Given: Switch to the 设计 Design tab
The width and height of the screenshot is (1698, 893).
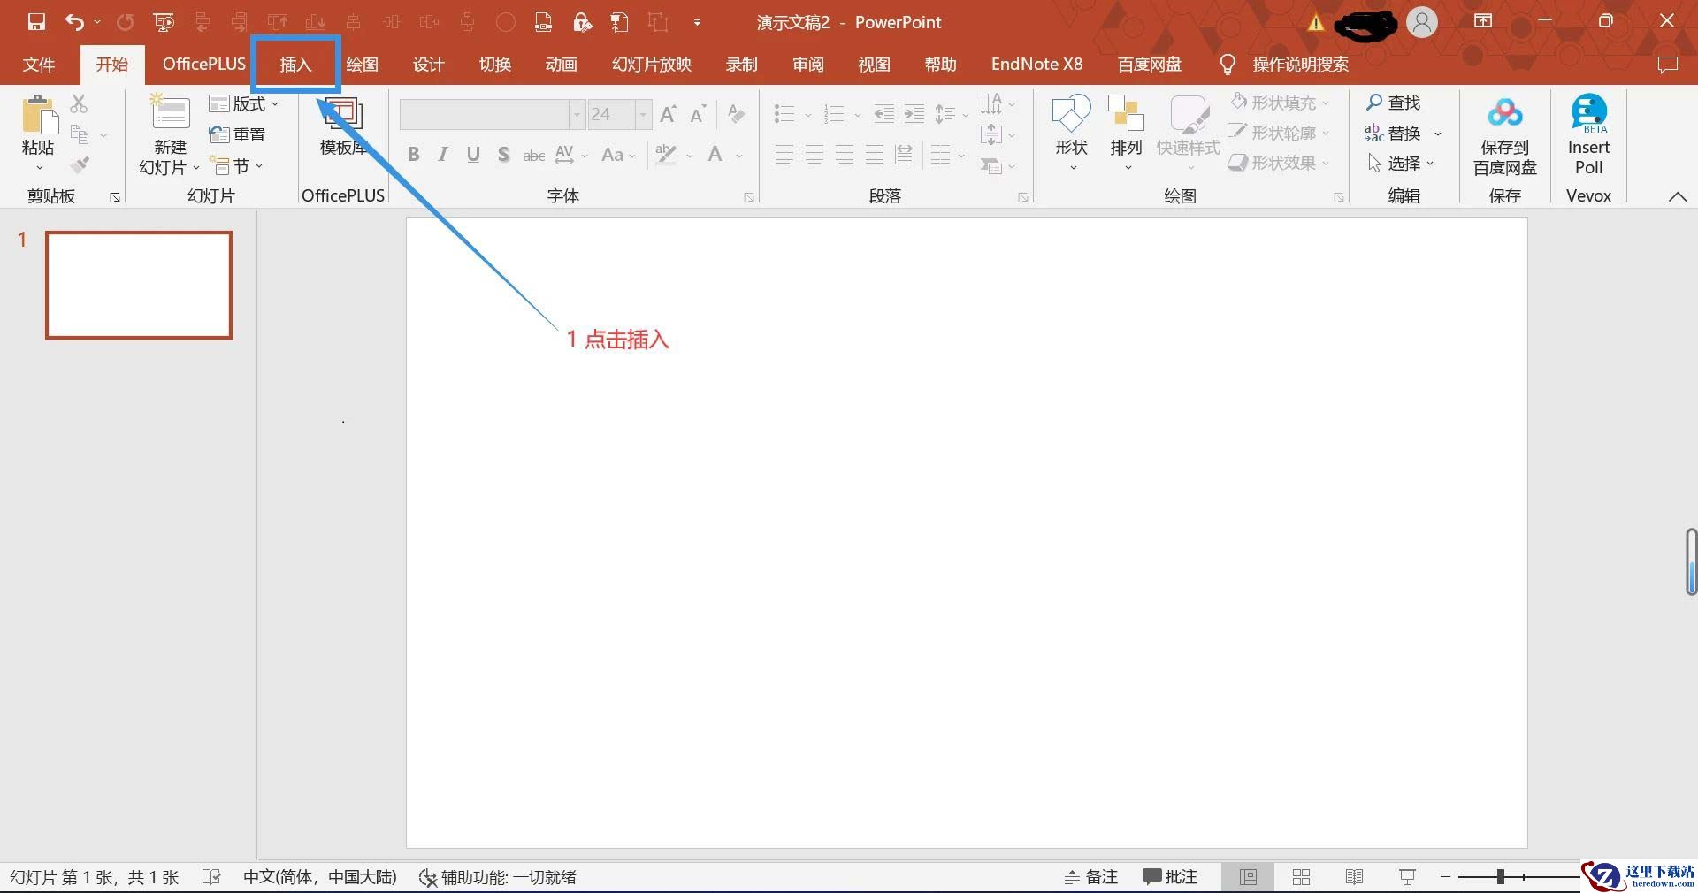Looking at the screenshot, I should 428,65.
